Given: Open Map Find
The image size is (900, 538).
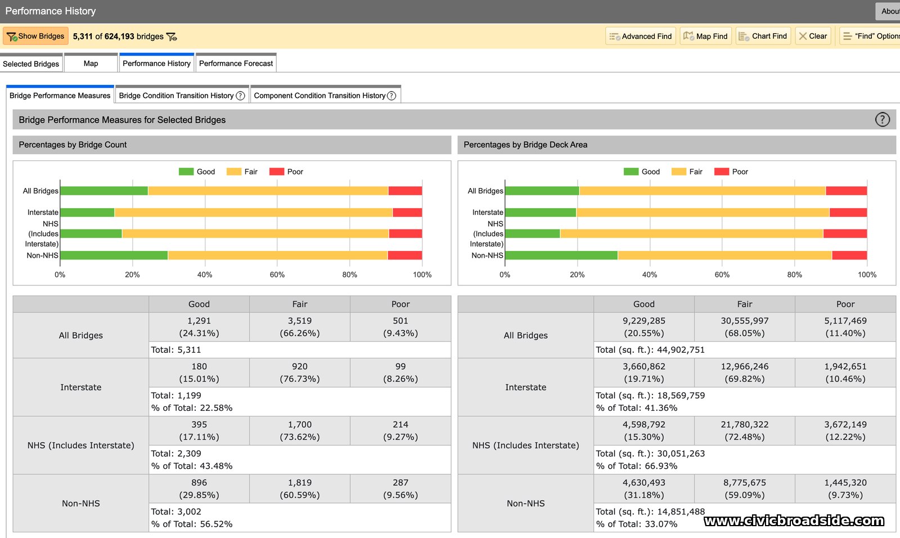Looking at the screenshot, I should pyautogui.click(x=705, y=36).
